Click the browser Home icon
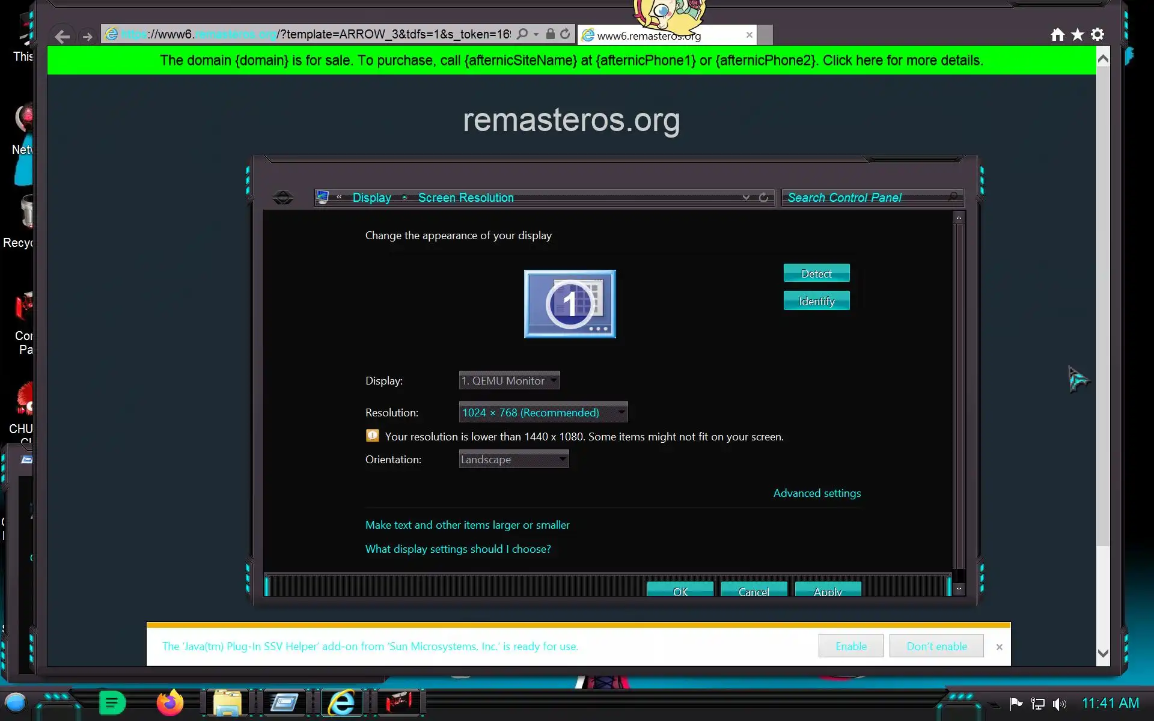 (x=1057, y=35)
